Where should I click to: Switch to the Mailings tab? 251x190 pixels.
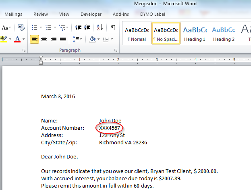(x=13, y=14)
